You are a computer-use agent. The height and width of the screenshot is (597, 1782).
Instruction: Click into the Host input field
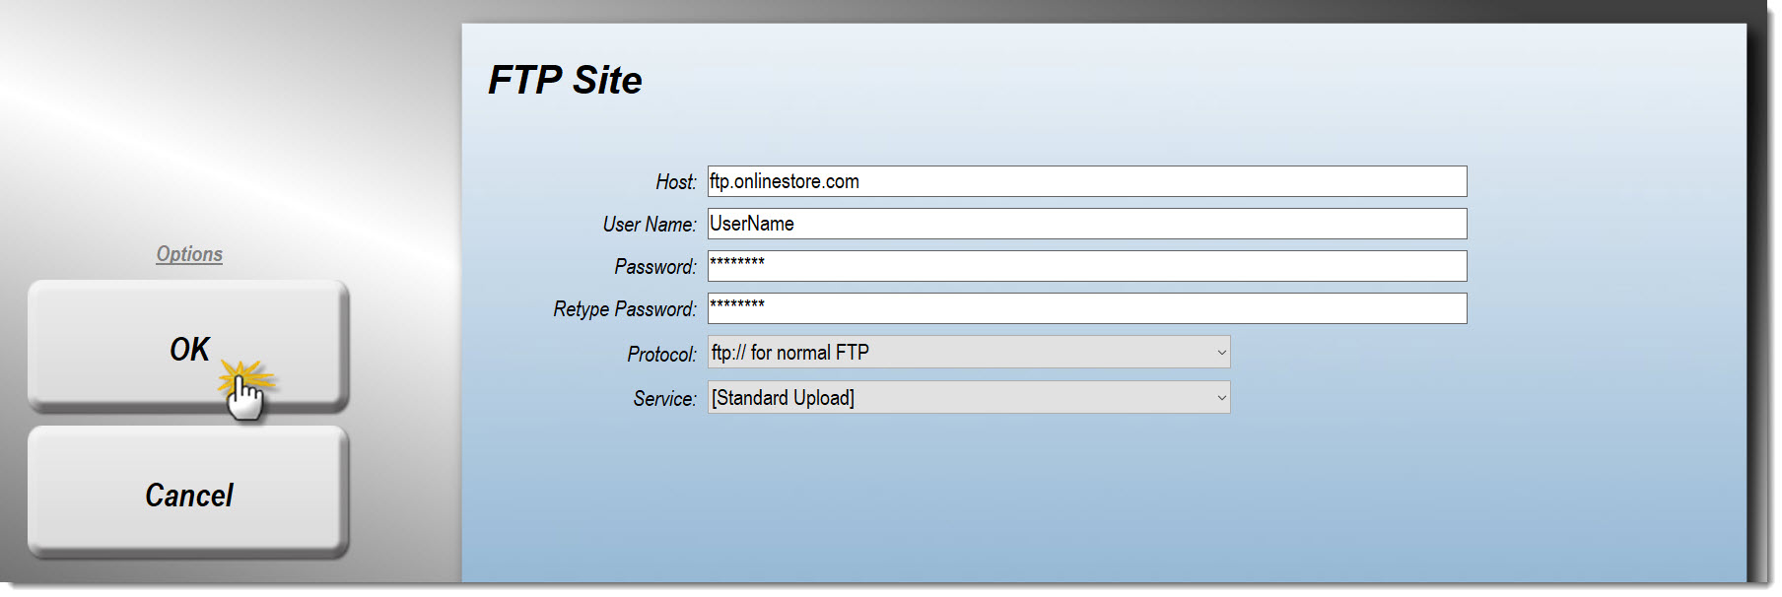pos(1087,181)
